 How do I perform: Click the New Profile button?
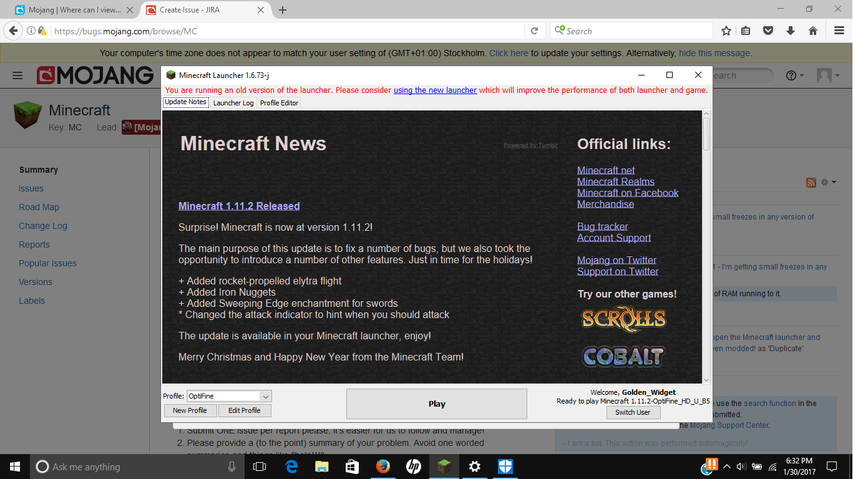tap(190, 410)
